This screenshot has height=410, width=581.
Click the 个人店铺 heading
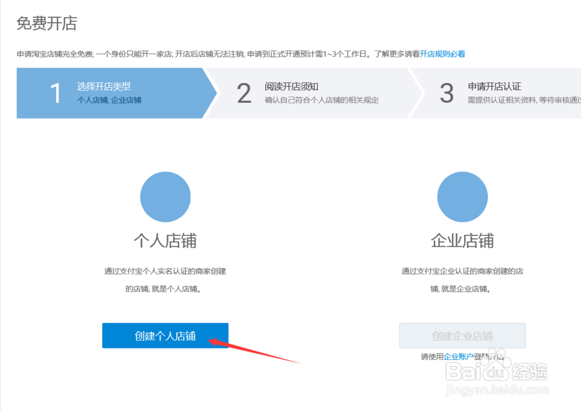click(165, 241)
